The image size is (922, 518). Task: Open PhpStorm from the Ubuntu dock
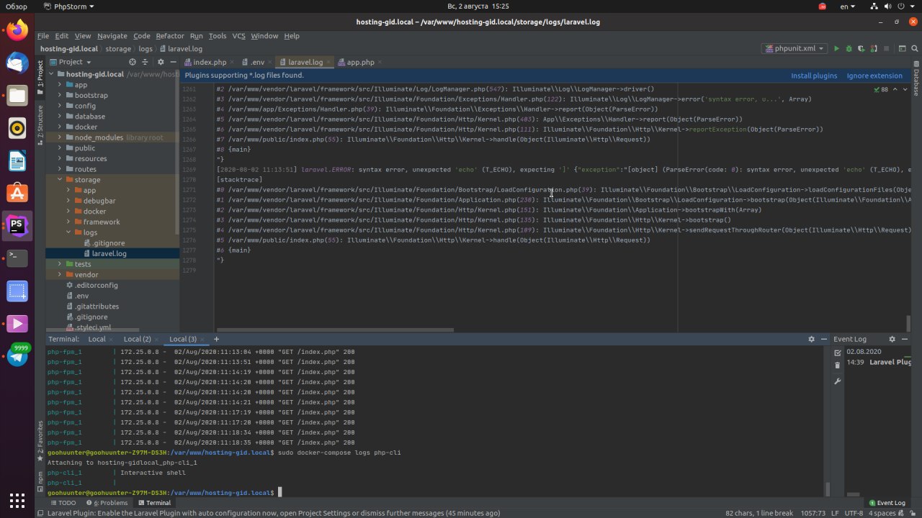click(x=17, y=226)
